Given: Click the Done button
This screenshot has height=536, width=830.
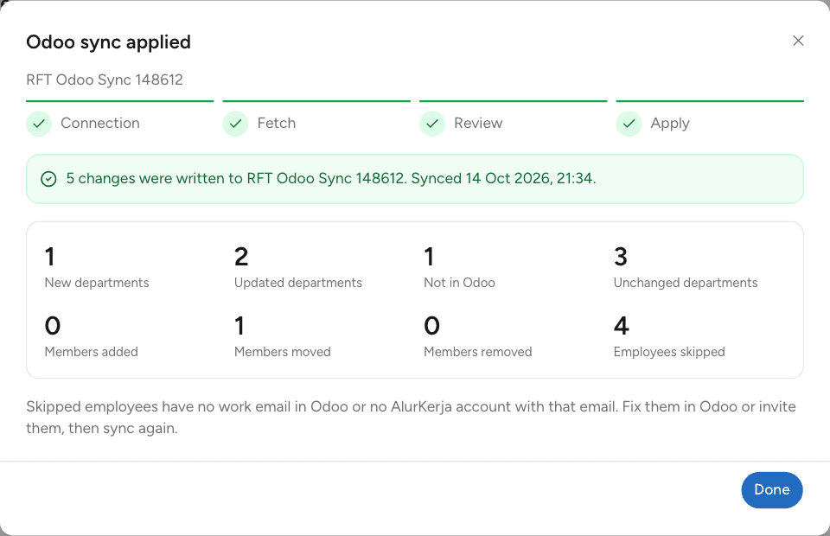Looking at the screenshot, I should pyautogui.click(x=772, y=490).
